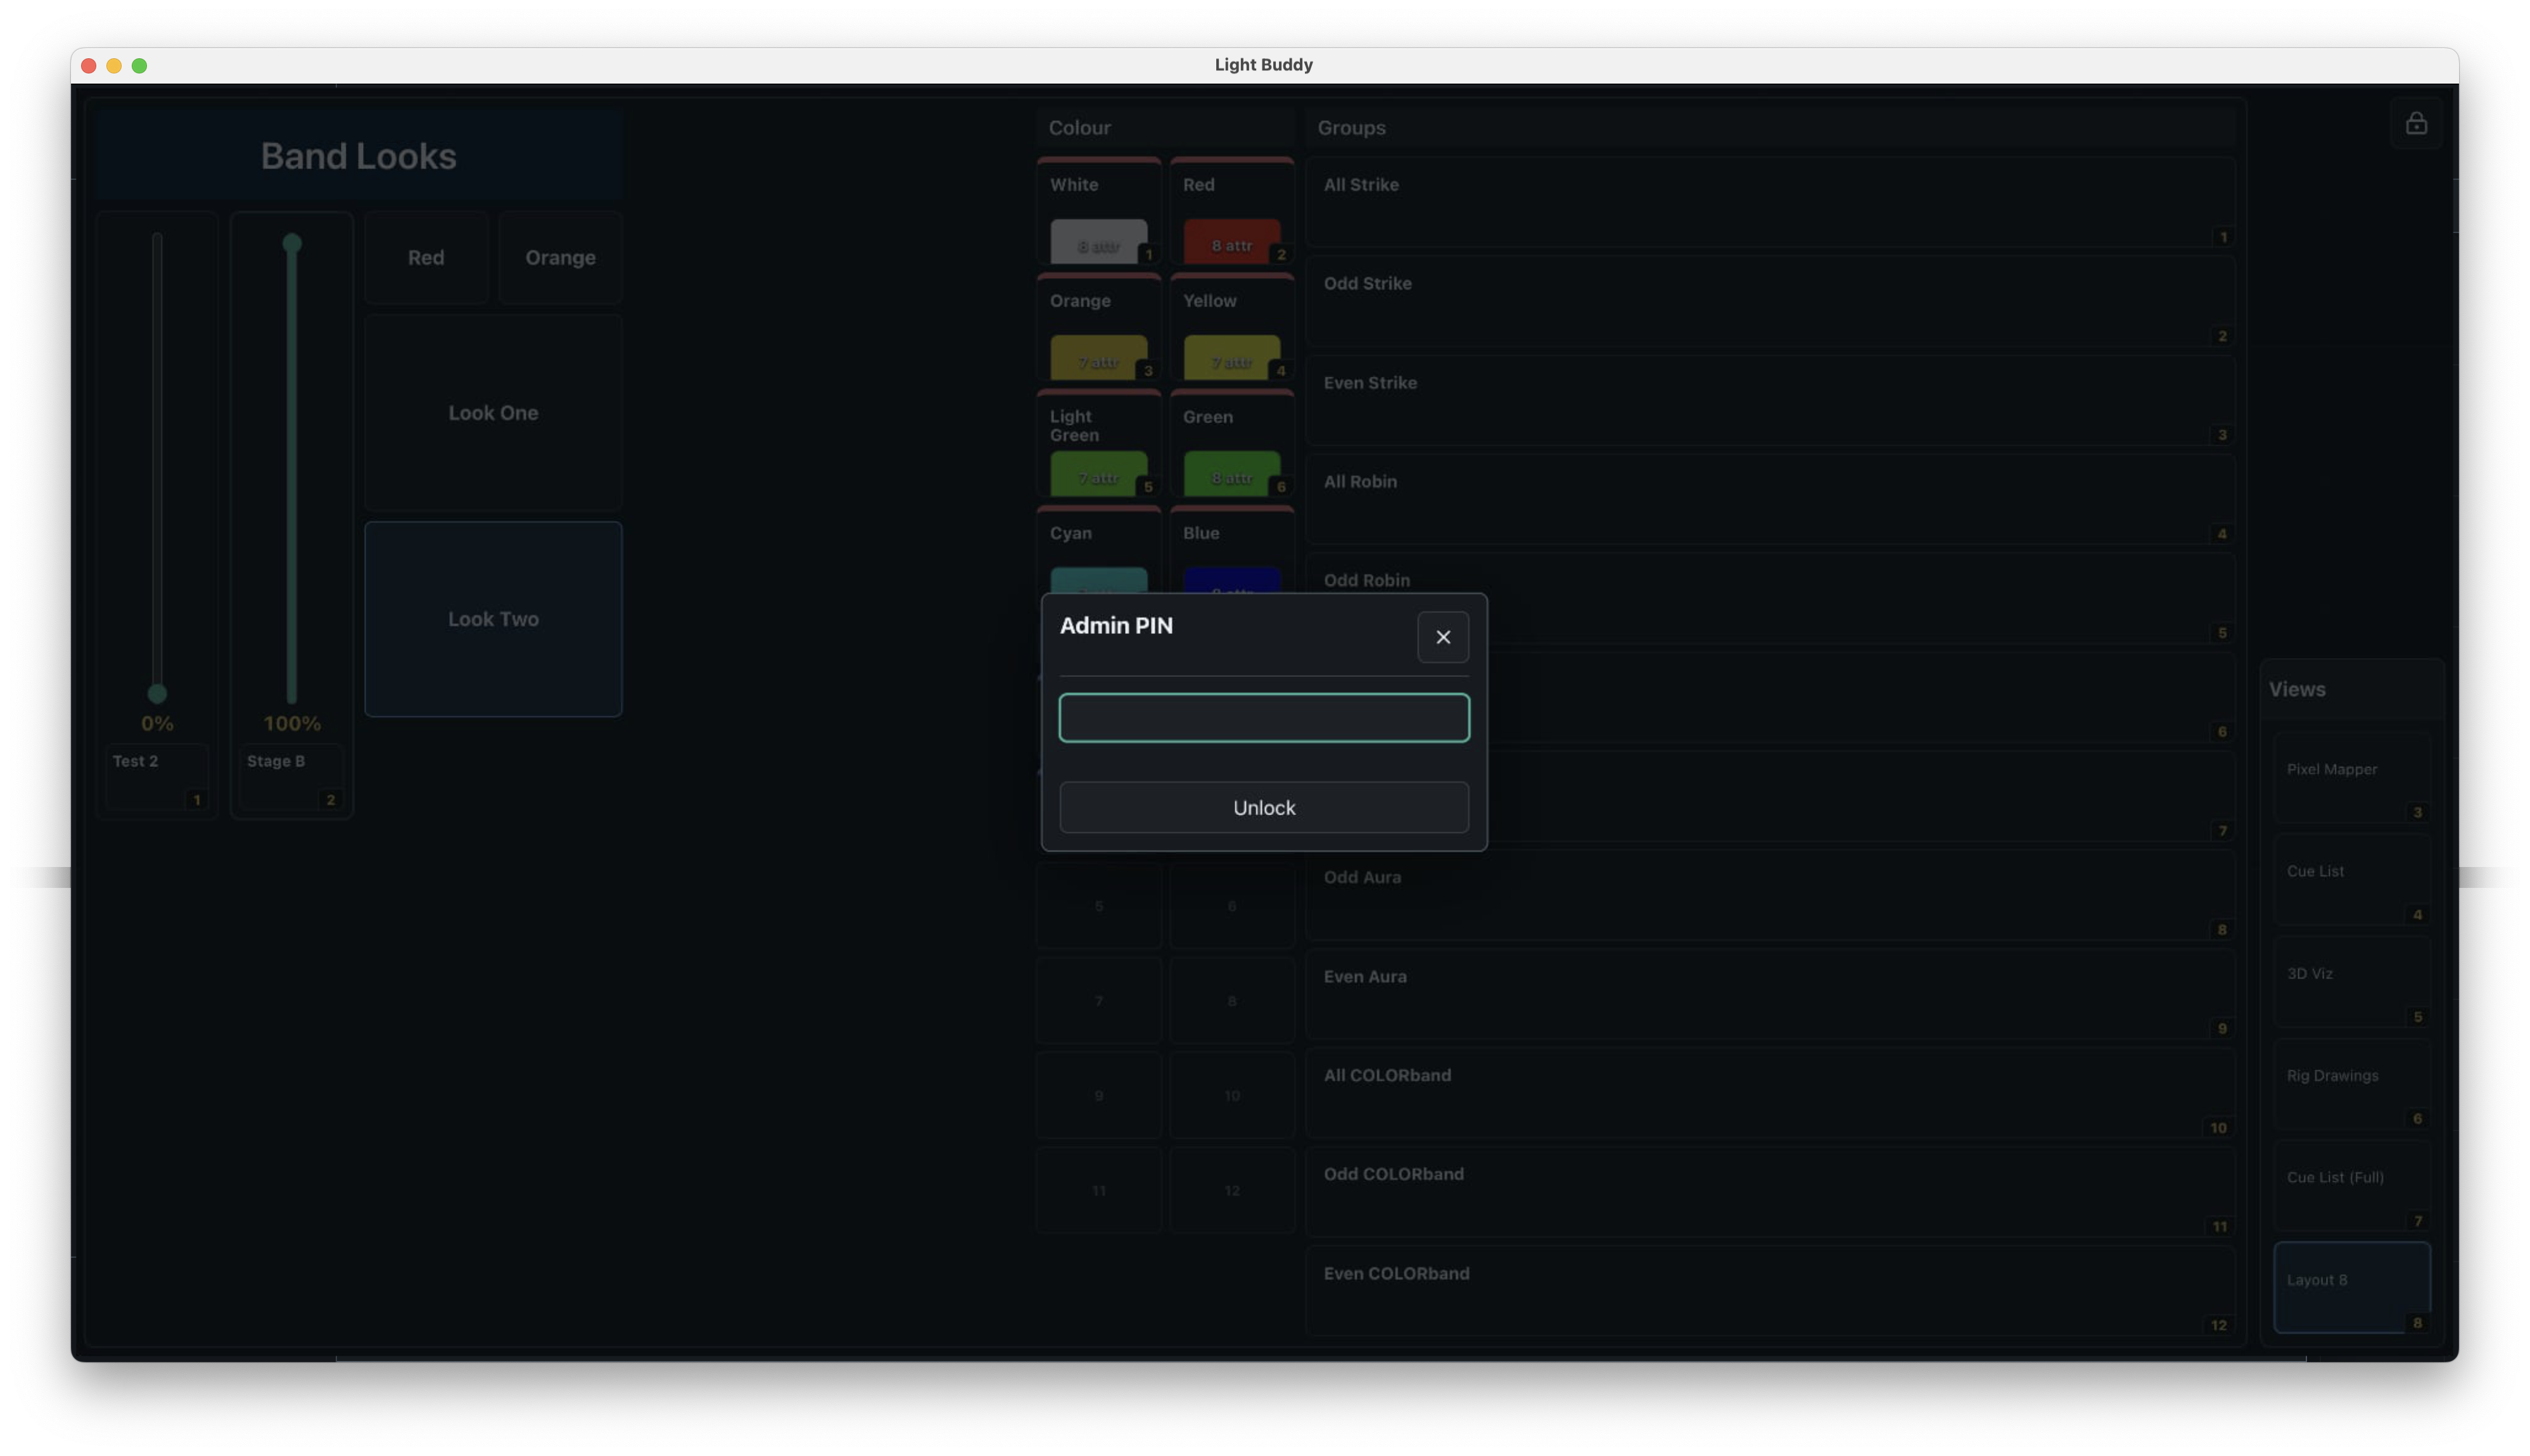
Task: Select the Yellow colour swatch
Action: [x=1232, y=327]
